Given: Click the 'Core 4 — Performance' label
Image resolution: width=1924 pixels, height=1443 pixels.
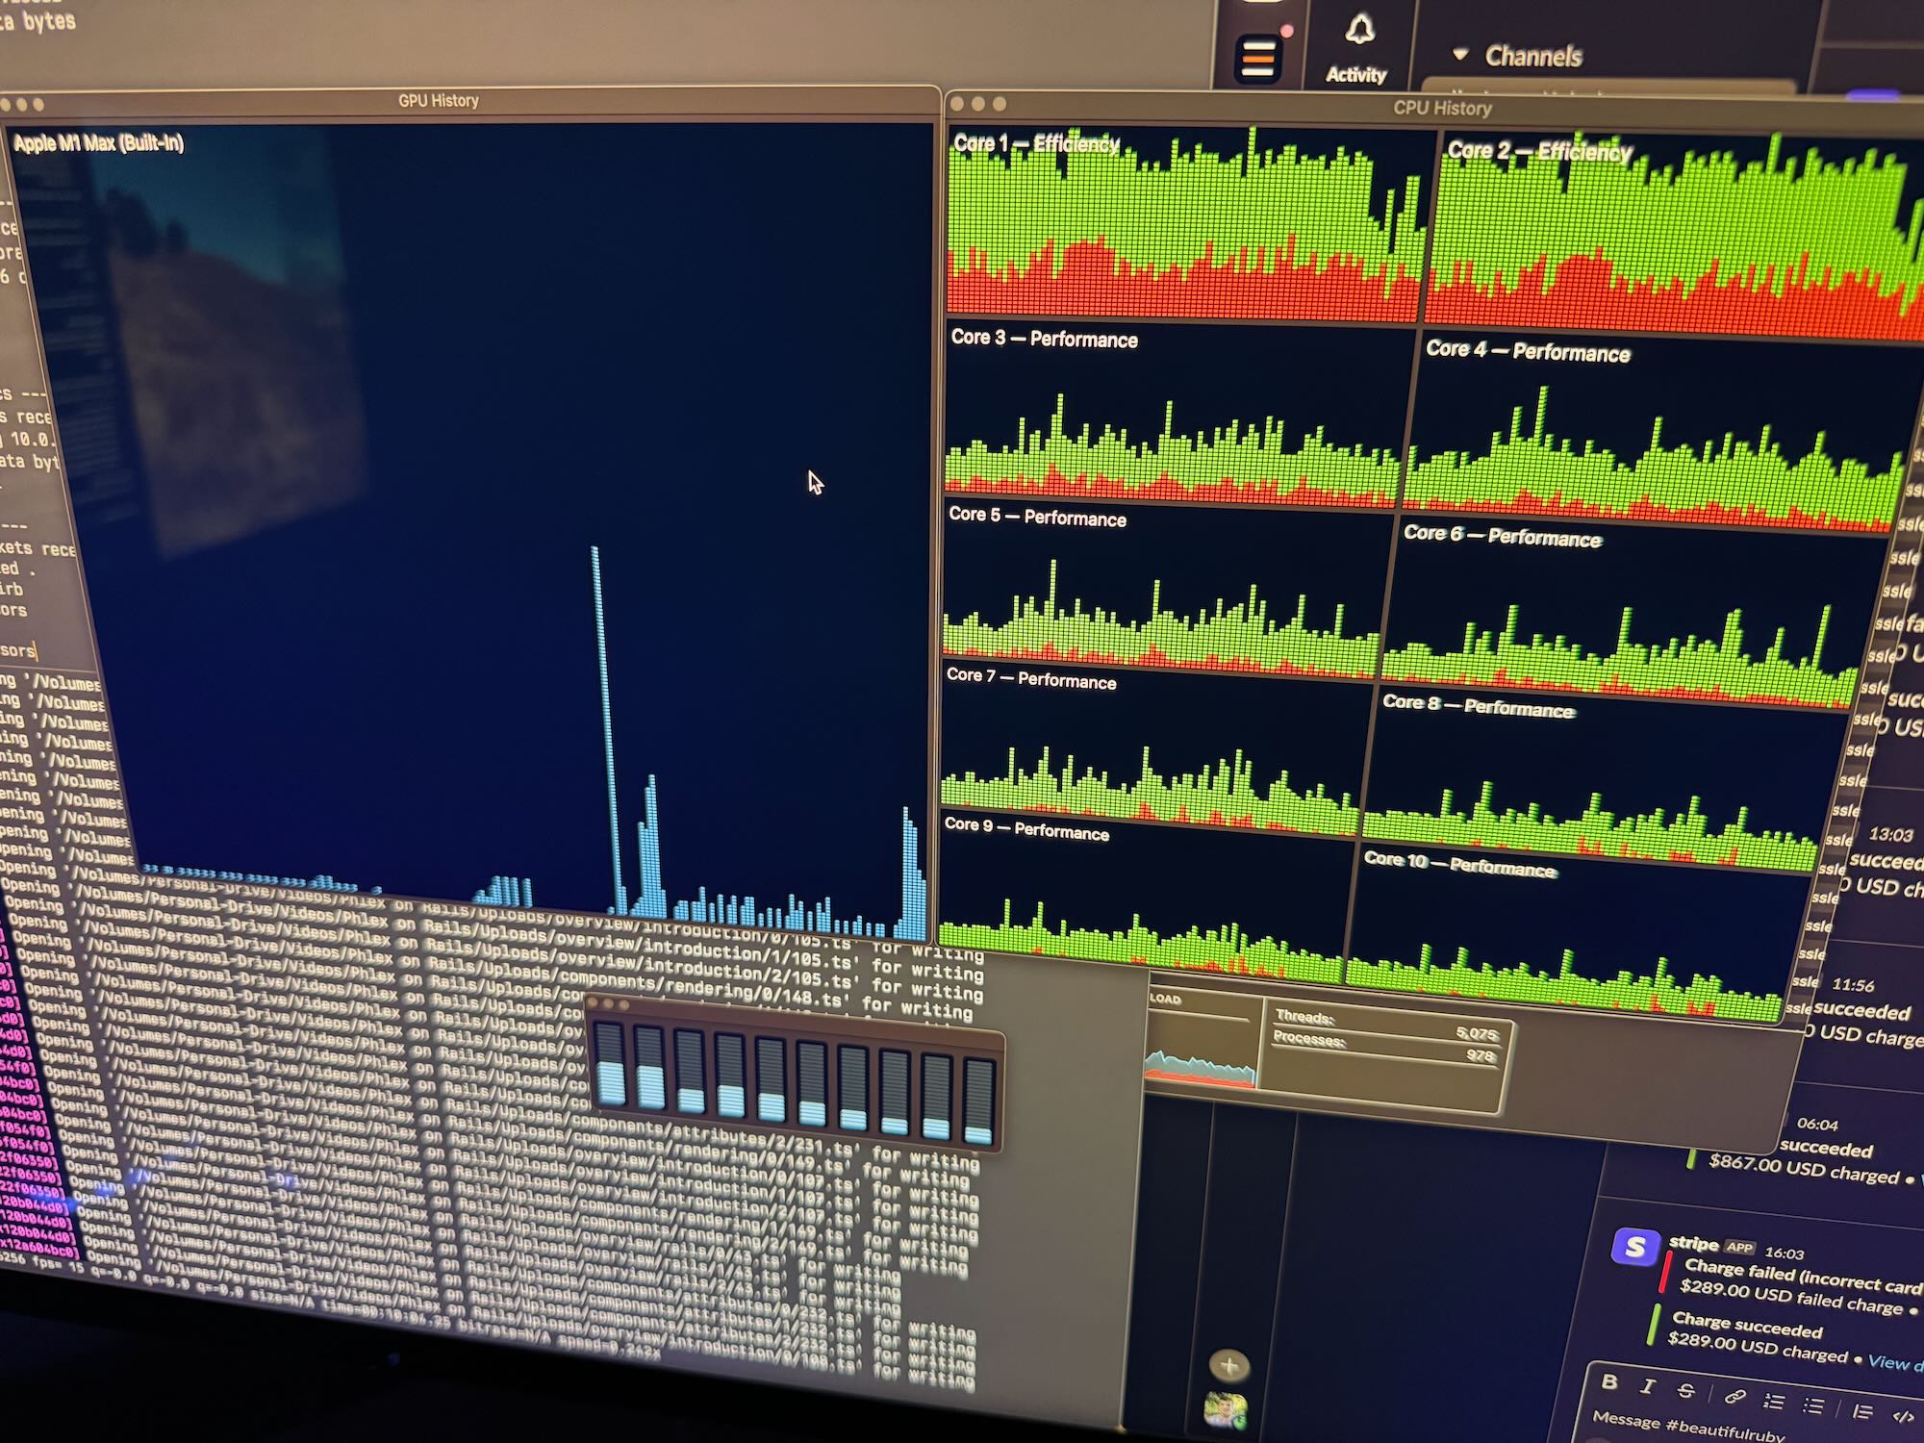Looking at the screenshot, I should pos(1528,351).
